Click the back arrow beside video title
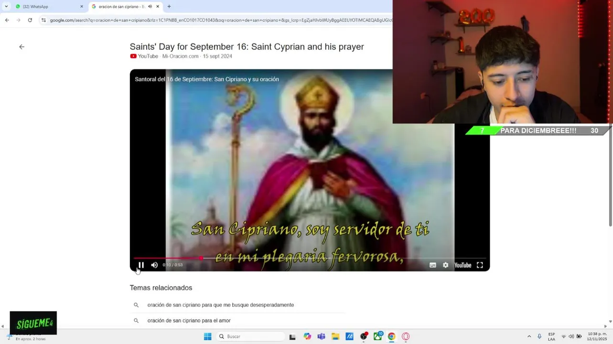The height and width of the screenshot is (344, 613). [x=22, y=47]
